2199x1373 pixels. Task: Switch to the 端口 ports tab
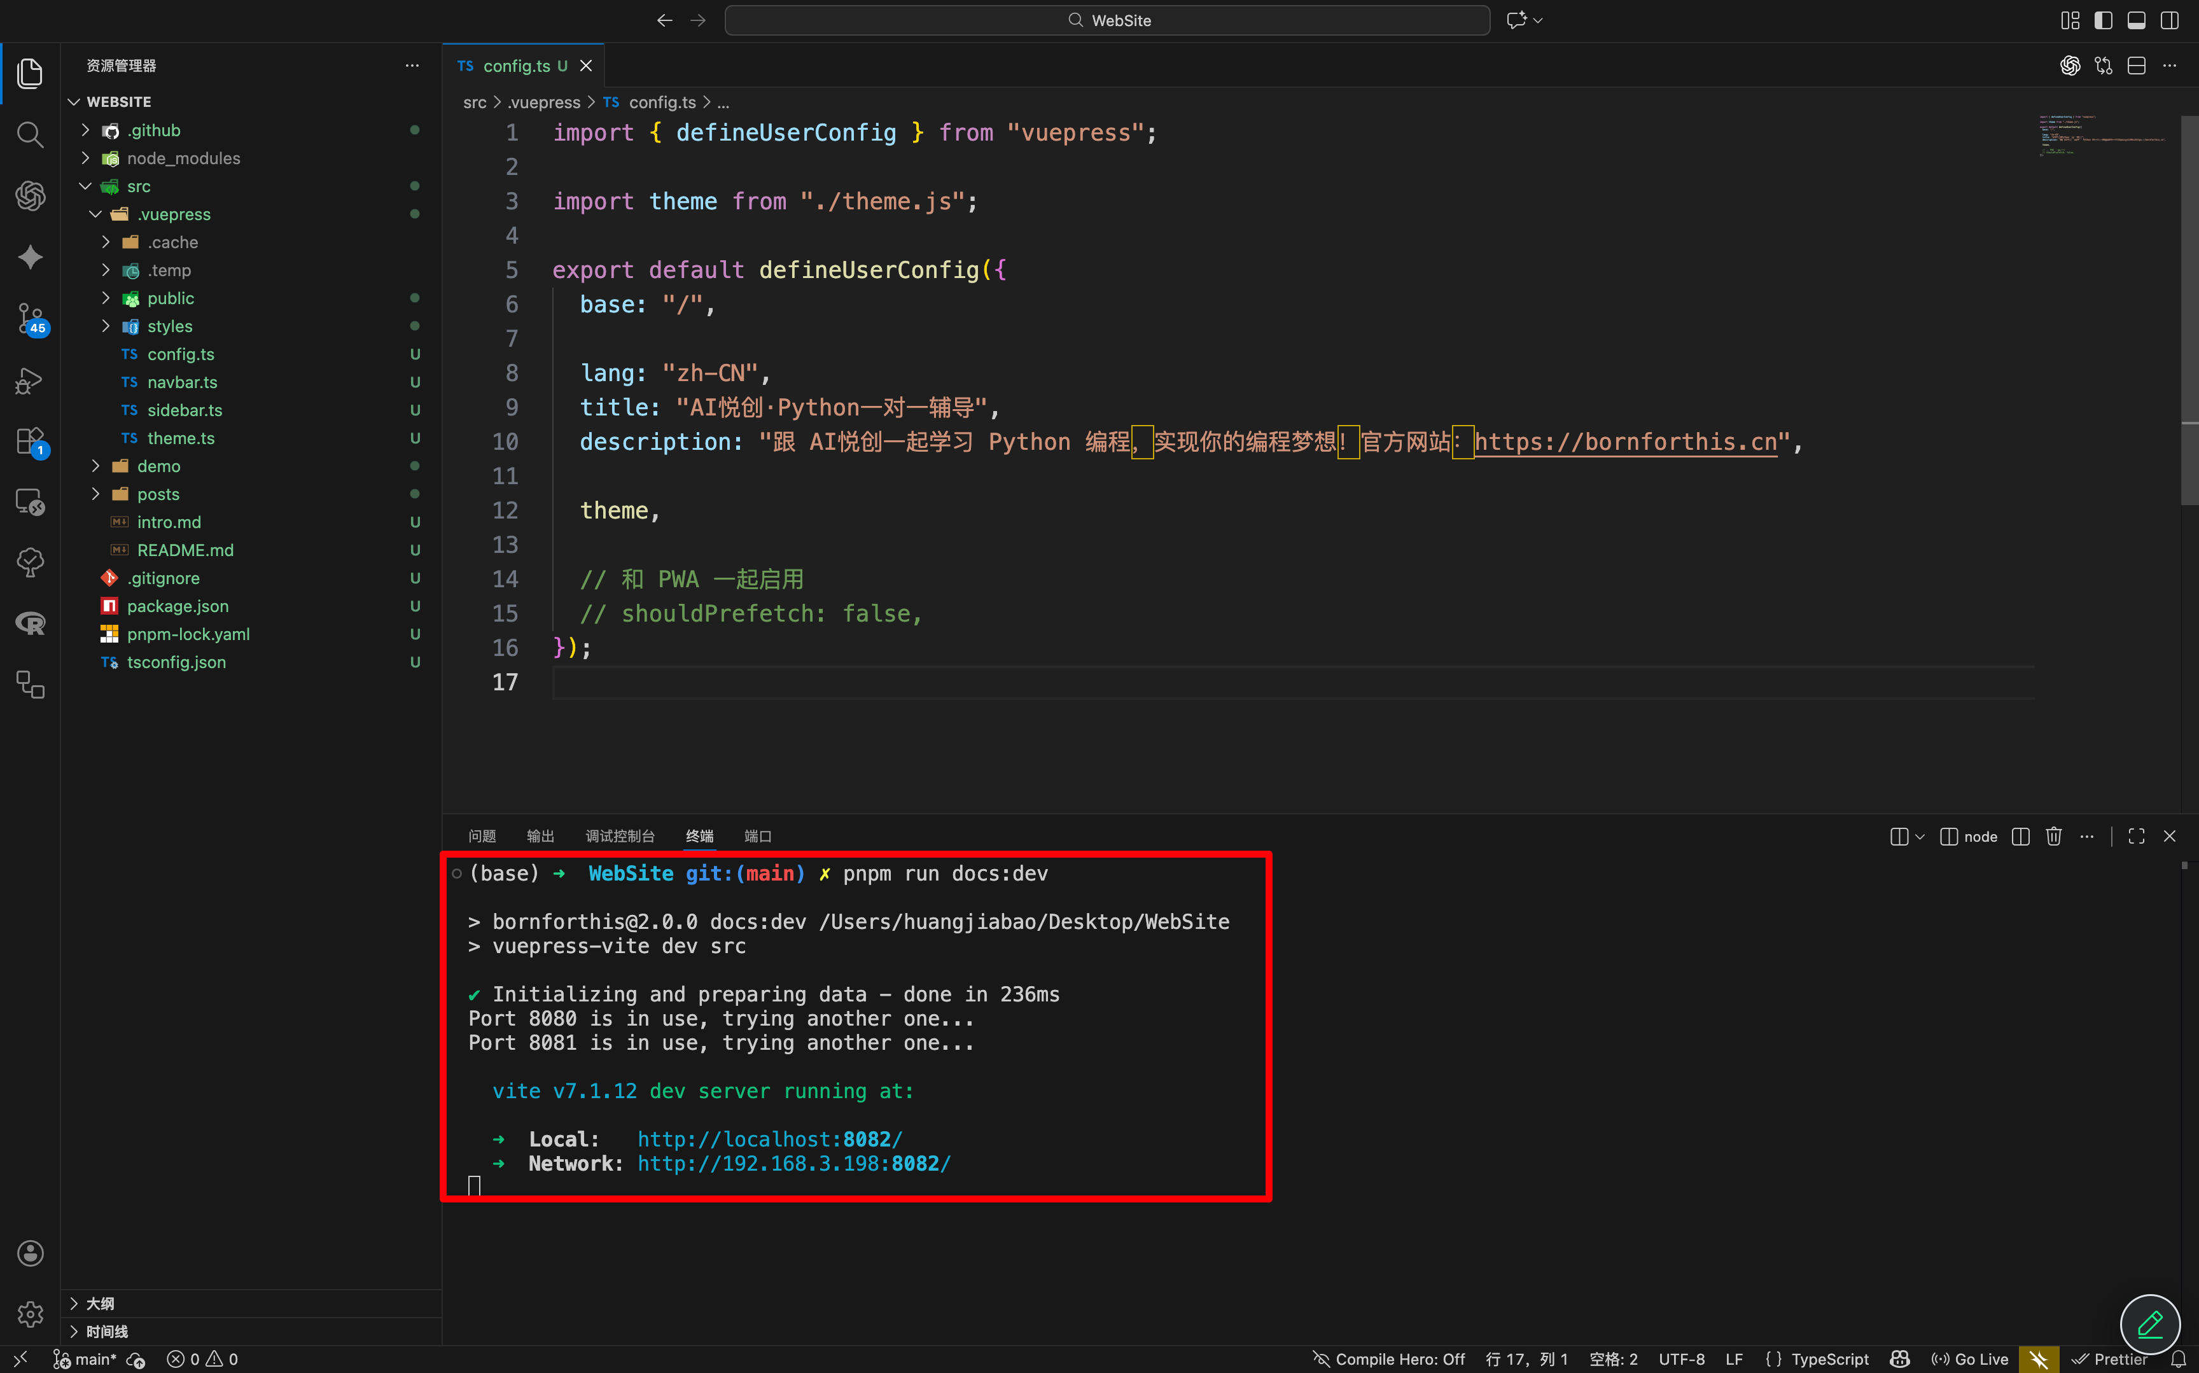tap(757, 836)
